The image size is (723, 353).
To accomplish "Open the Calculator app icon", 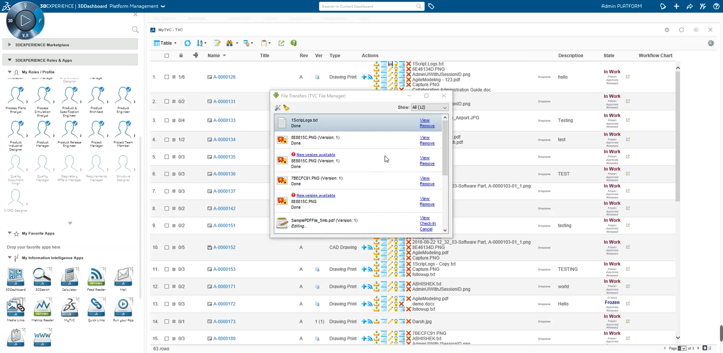I will click(69, 277).
